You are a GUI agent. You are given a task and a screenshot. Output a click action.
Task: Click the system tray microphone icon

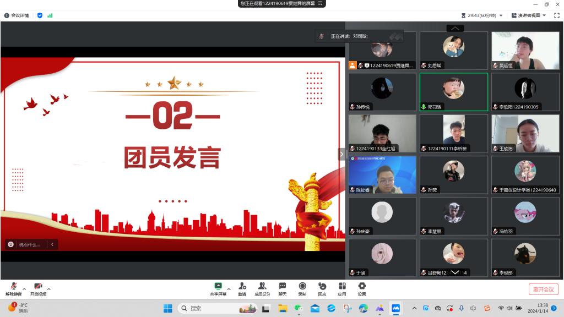[x=462, y=308]
